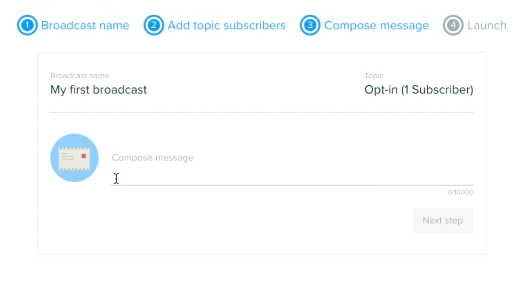Screen dimensions: 530x282
Task: Click the Broadcast name field label
Action: [x=80, y=76]
